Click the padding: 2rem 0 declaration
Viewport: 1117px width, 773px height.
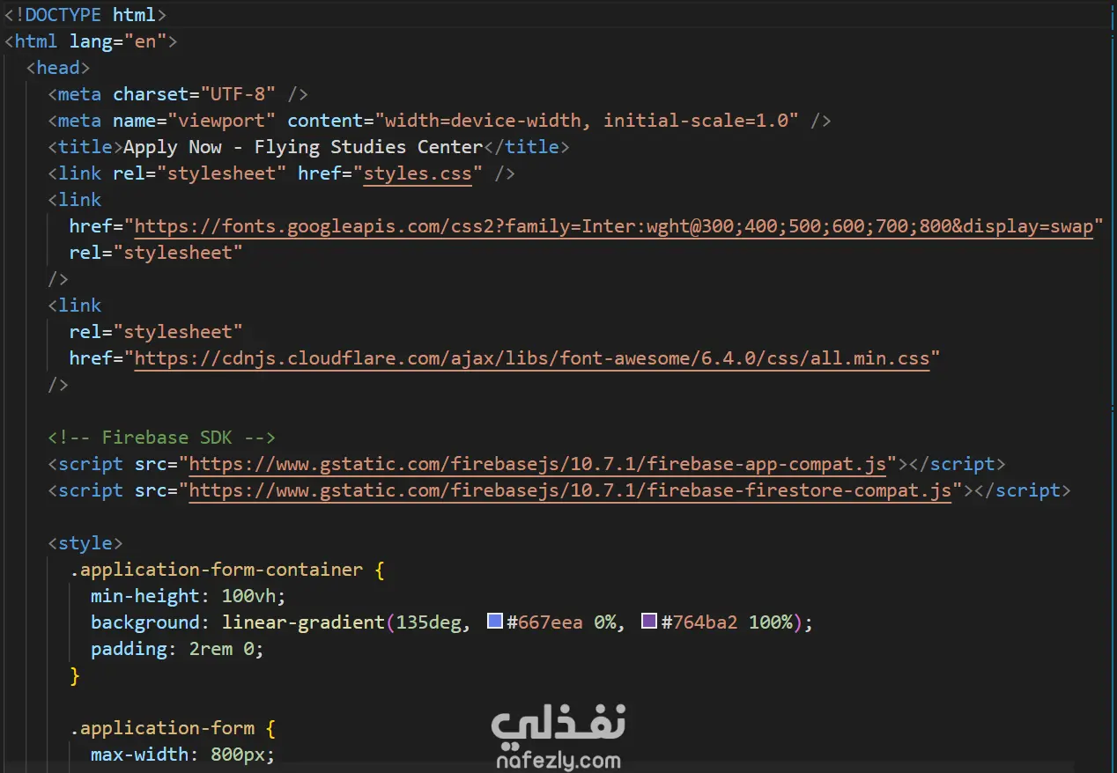177,649
